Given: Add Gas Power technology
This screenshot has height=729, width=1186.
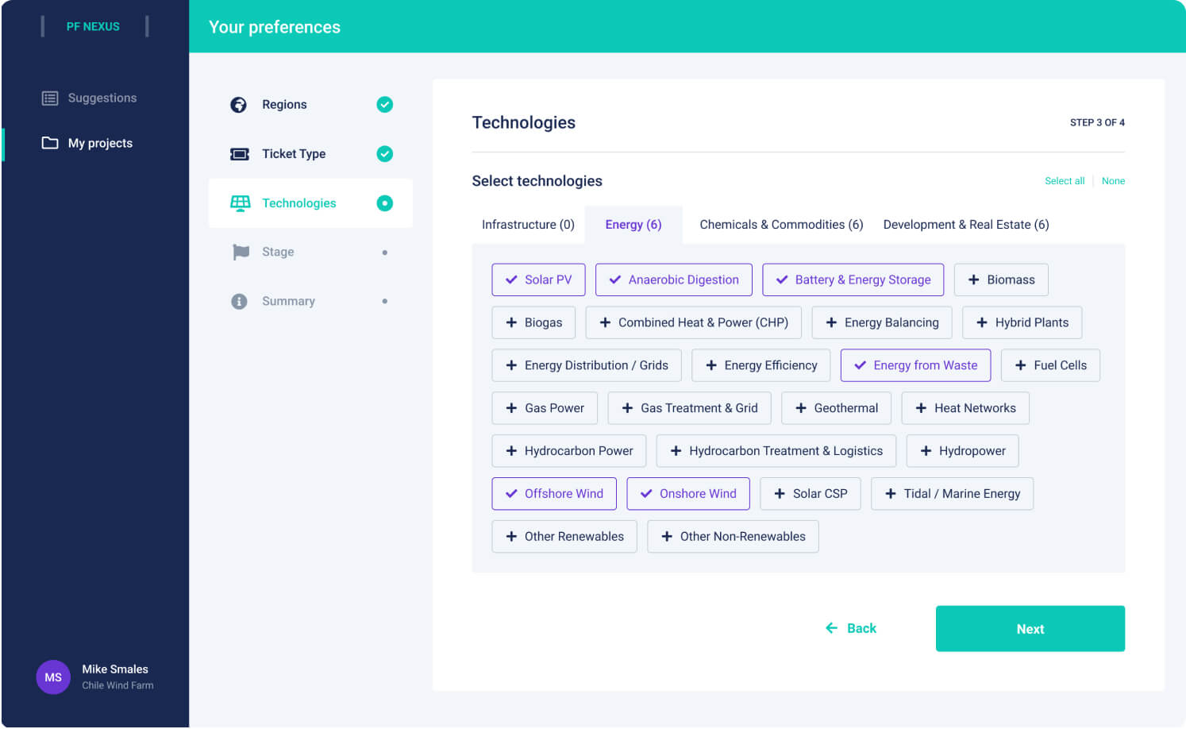Looking at the screenshot, I should point(545,408).
